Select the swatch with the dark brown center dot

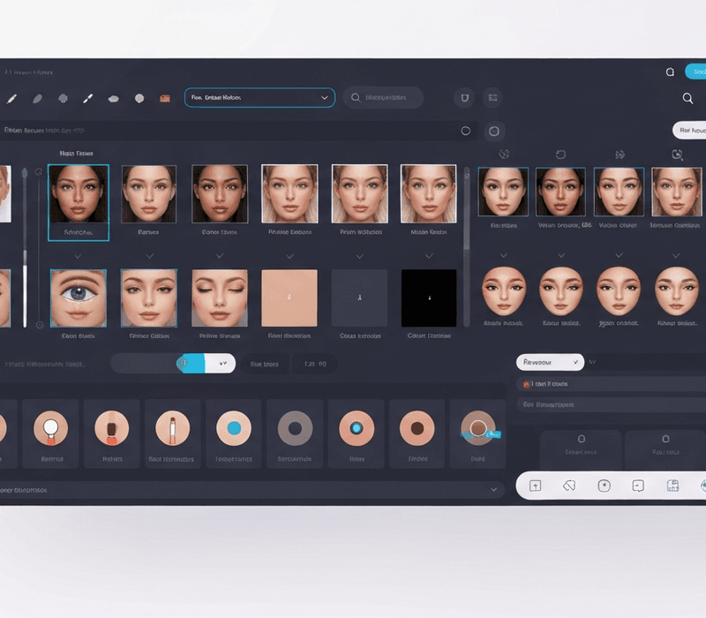click(x=417, y=428)
